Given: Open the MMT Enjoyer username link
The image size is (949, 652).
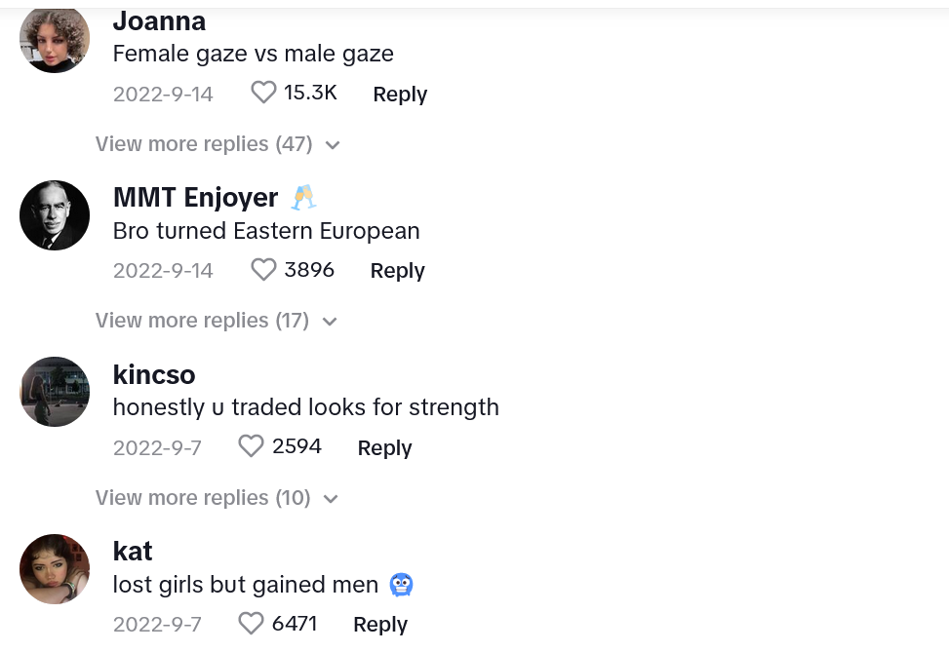Looking at the screenshot, I should (x=195, y=197).
